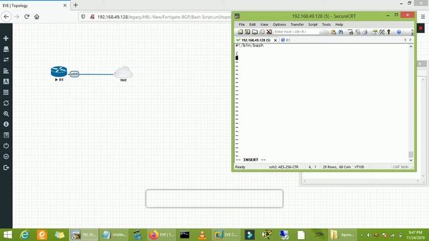Viewport: 429px width, 241px height.
Task: Click the tracking protection shield icon
Action: 83,17
